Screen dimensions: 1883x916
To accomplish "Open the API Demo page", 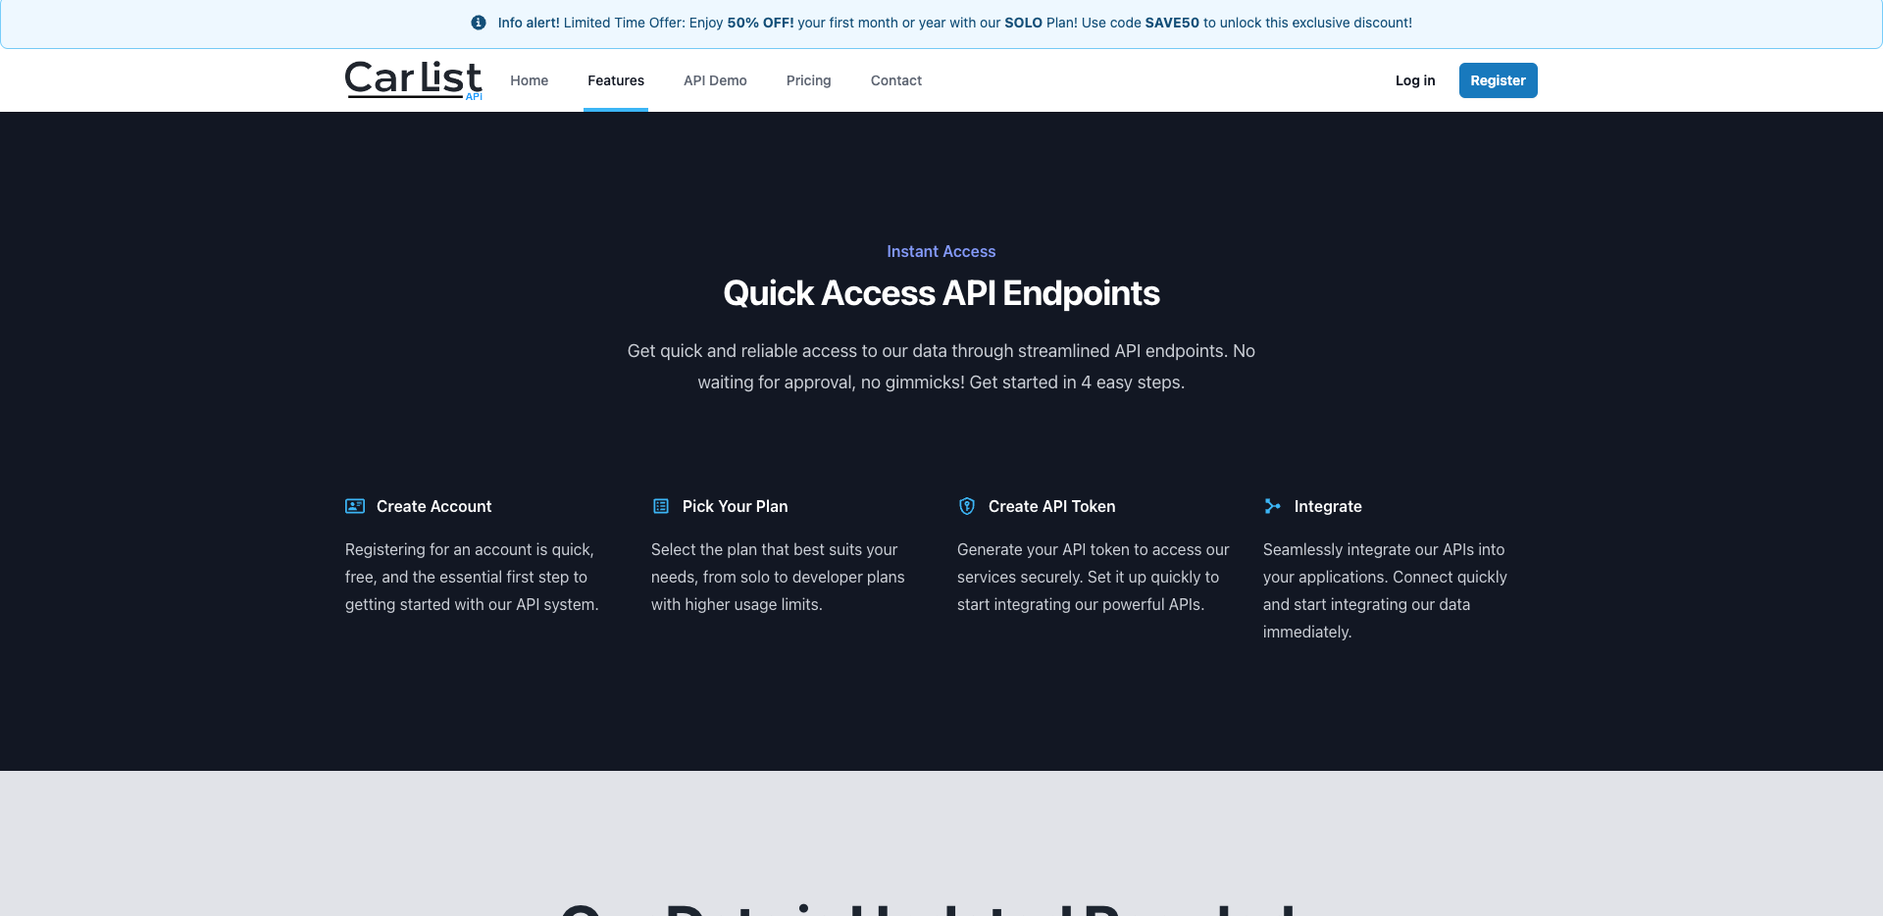I will [x=715, y=80].
